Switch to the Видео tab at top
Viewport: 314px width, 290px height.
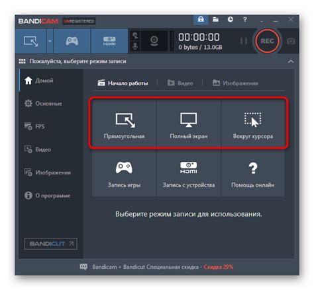coord(180,83)
